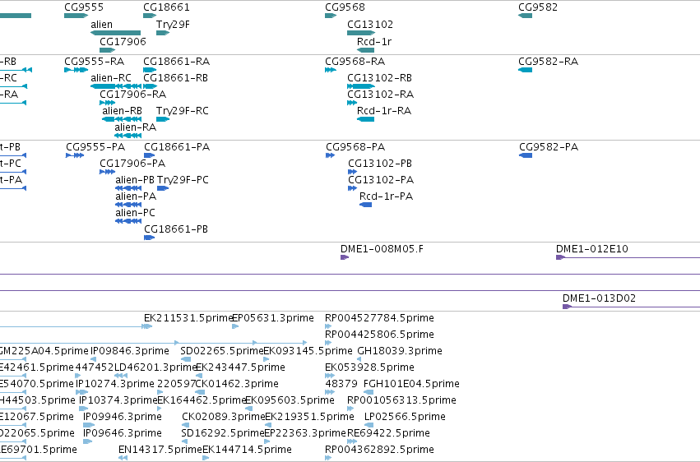The width and height of the screenshot is (700, 462).
Task: Select the Rcd-1r-RA transcript label
Action: coord(384,111)
